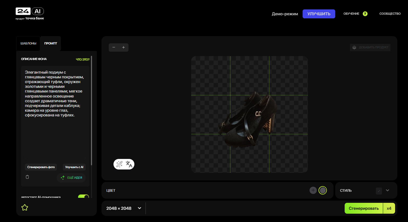Click the Улучшить upgrade button

[x=319, y=14]
